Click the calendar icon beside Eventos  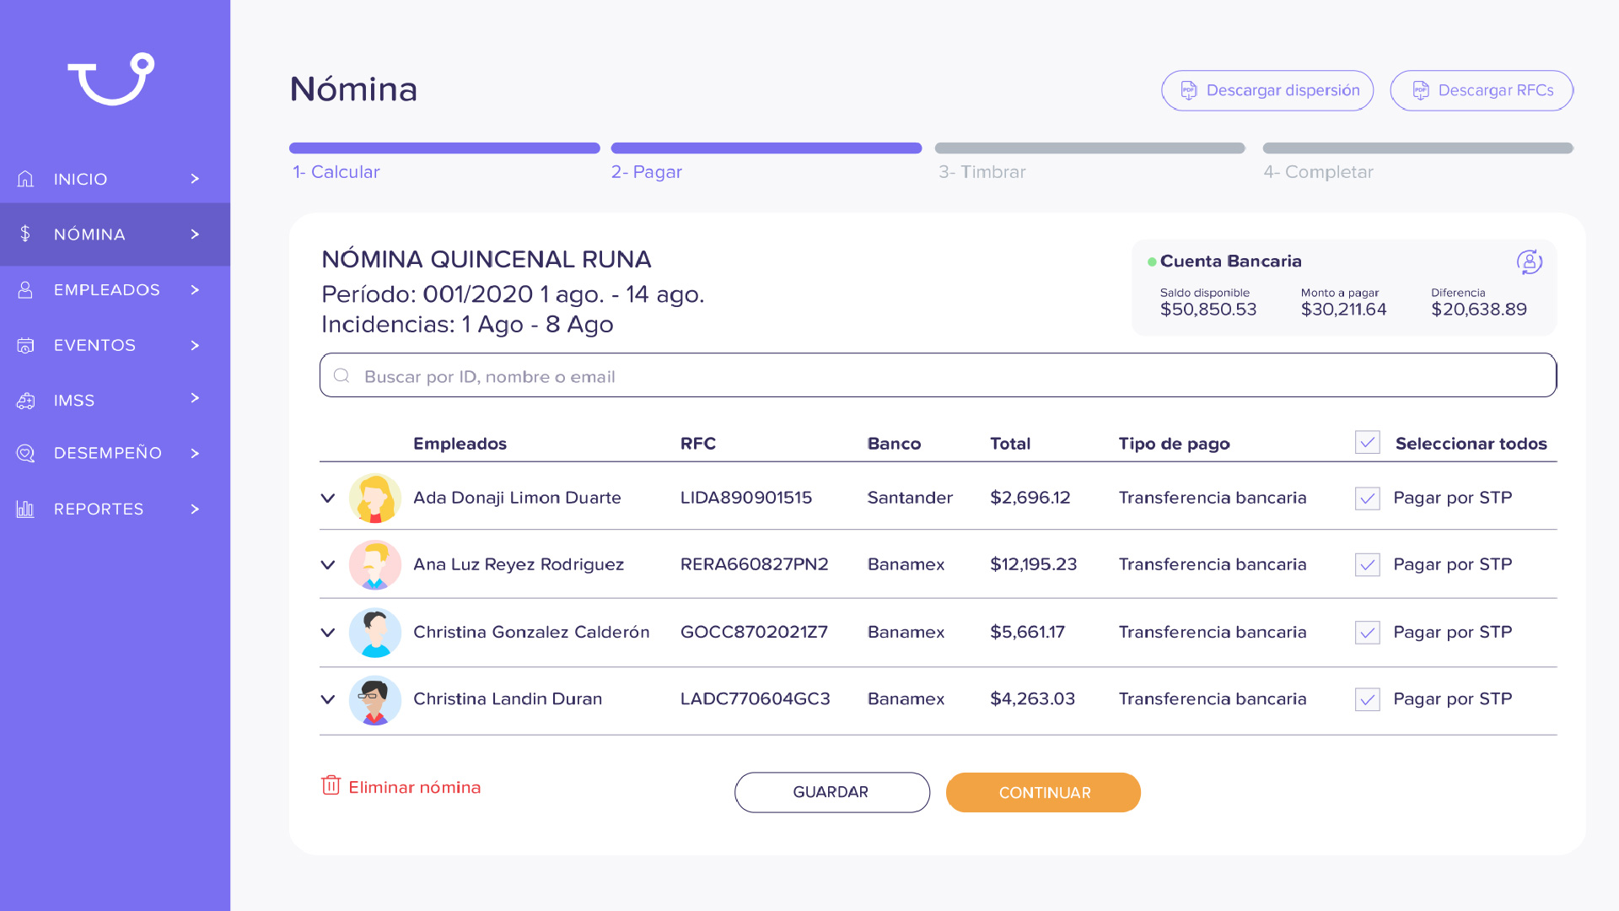coord(25,345)
